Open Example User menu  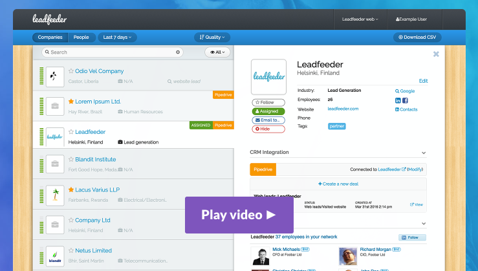[x=411, y=19]
